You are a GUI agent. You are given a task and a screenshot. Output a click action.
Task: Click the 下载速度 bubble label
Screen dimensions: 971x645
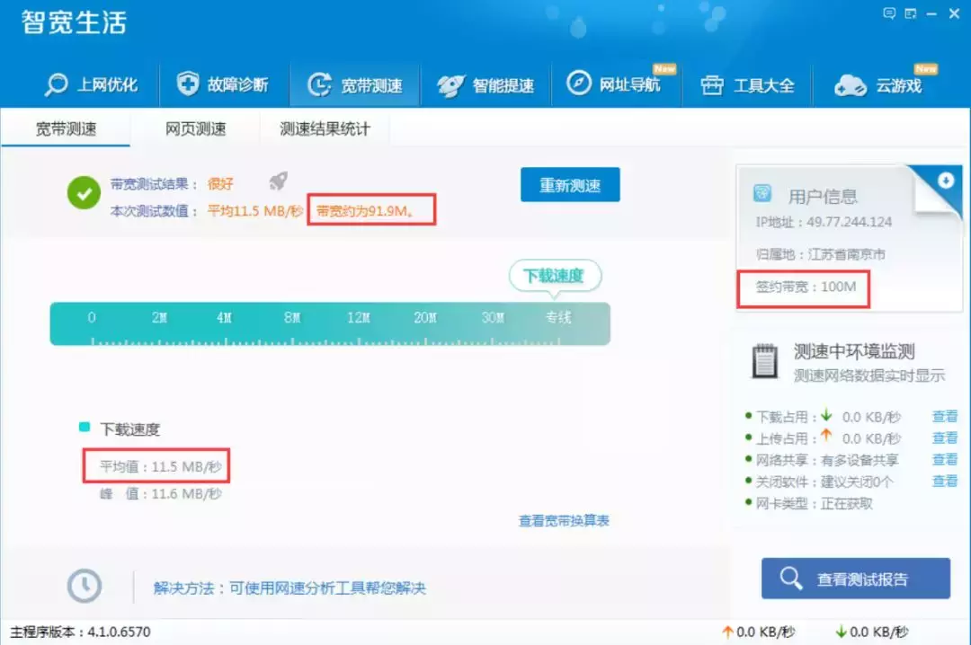pyautogui.click(x=555, y=276)
